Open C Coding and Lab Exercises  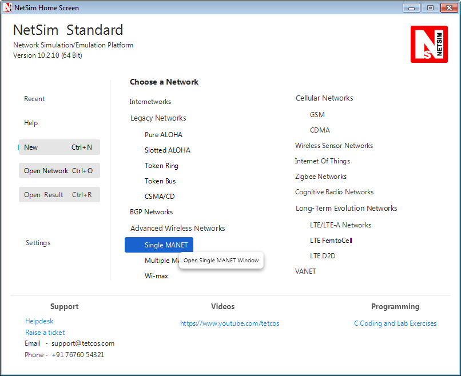[395, 323]
